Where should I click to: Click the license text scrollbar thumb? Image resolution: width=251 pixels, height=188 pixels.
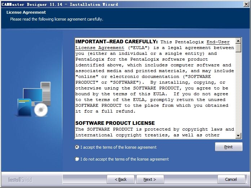238,48
